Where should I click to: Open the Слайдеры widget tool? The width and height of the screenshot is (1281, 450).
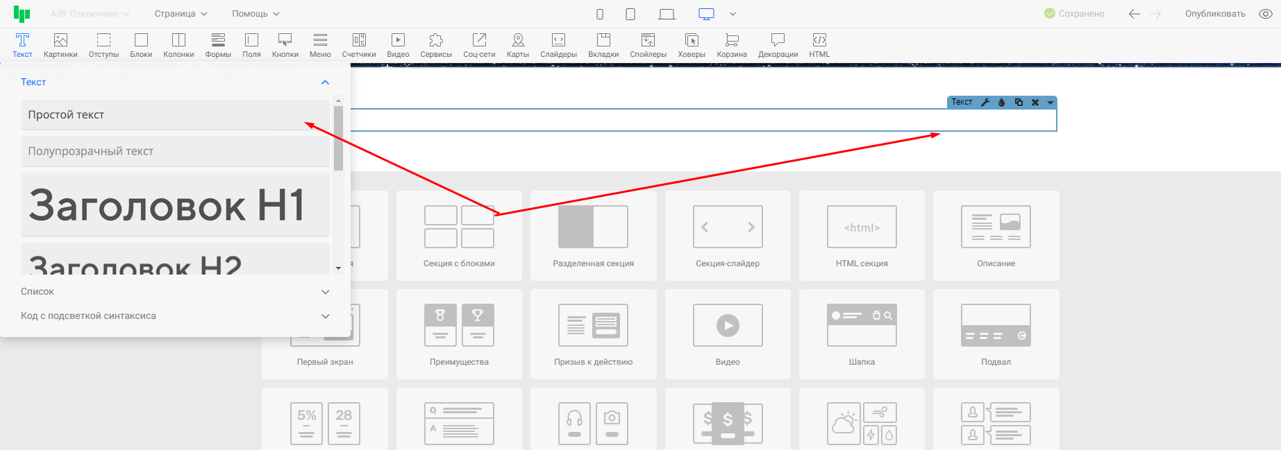coord(558,45)
